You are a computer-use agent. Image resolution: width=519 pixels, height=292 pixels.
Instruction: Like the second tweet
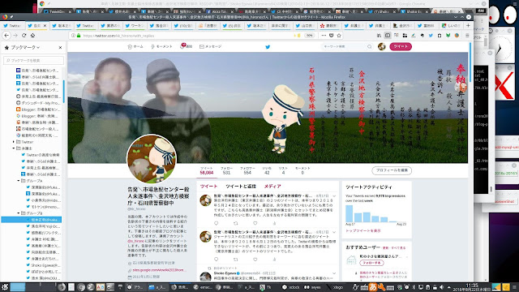[255, 260]
